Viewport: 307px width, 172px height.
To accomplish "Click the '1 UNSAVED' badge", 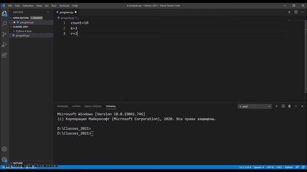I will (x=36, y=18).
